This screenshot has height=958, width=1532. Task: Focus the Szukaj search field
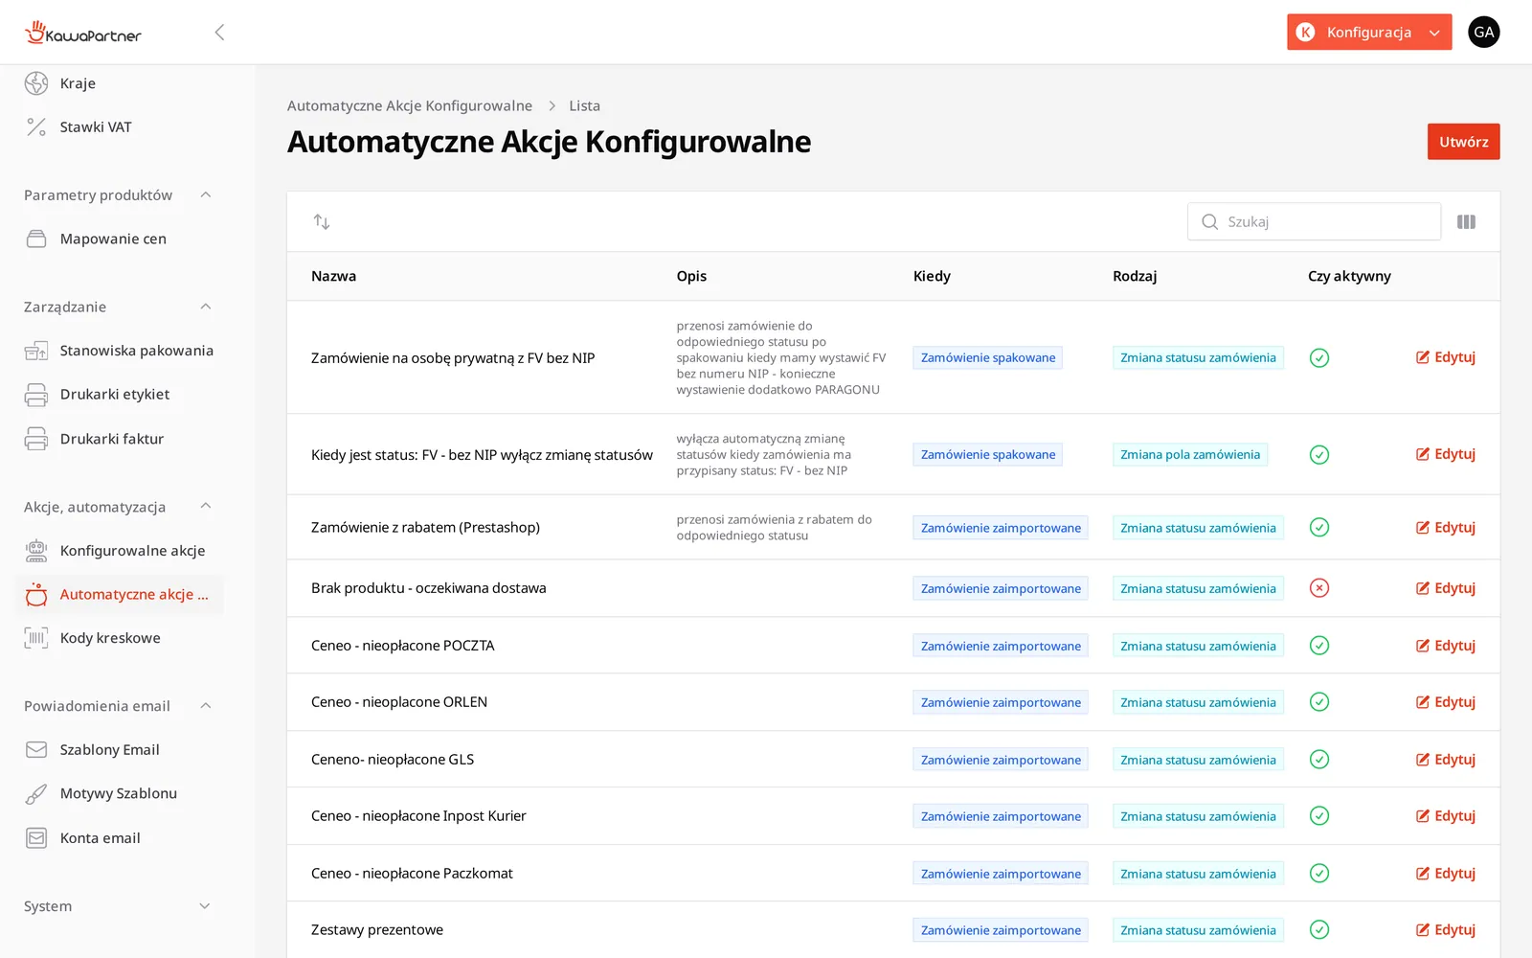(x=1314, y=221)
